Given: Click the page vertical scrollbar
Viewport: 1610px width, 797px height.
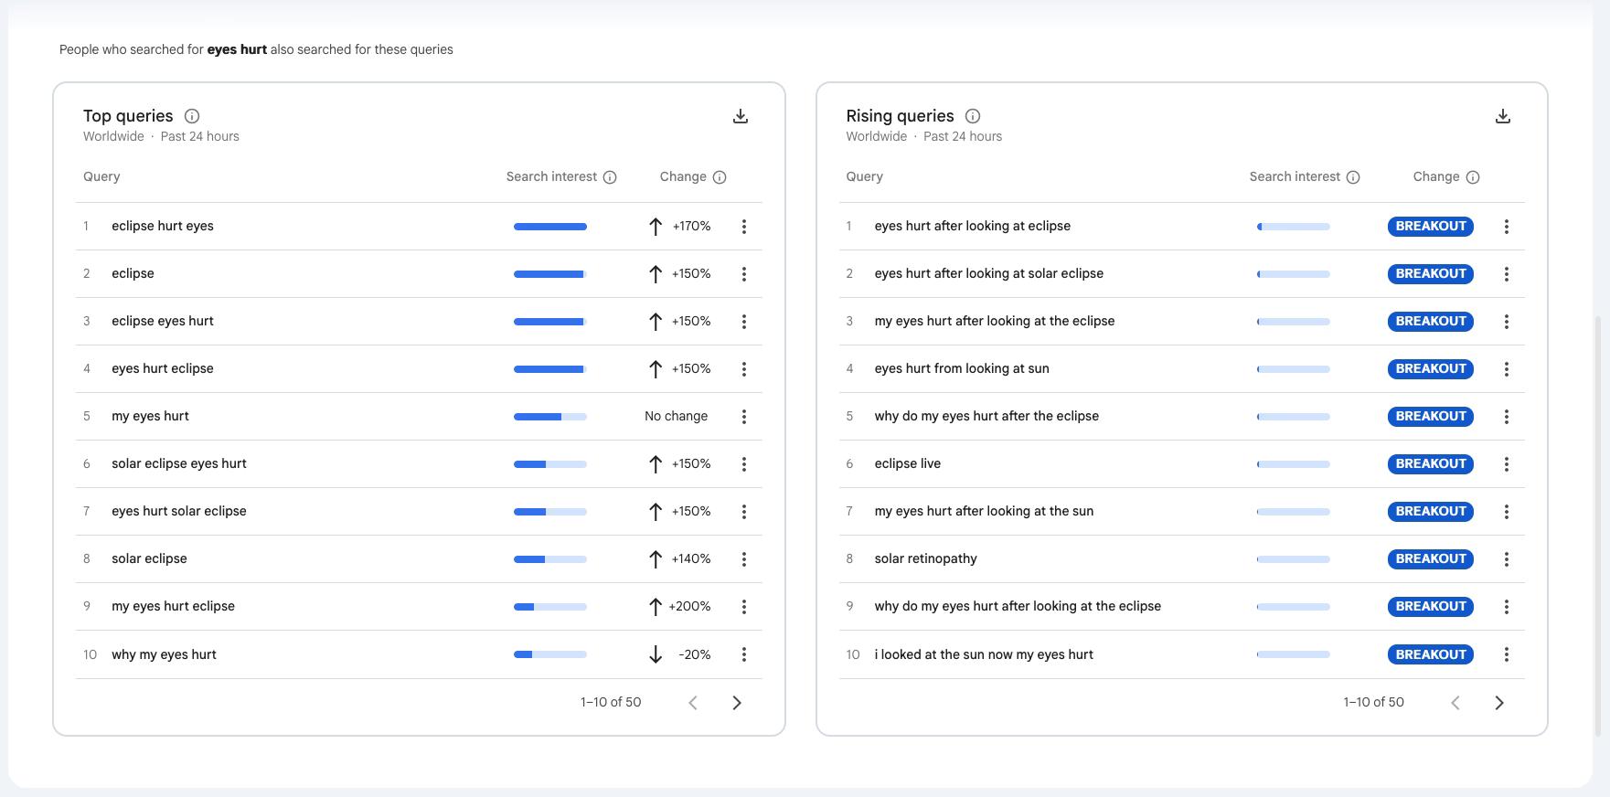Looking at the screenshot, I should click(1599, 526).
